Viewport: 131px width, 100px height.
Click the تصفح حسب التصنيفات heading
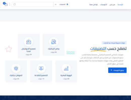[108, 49]
